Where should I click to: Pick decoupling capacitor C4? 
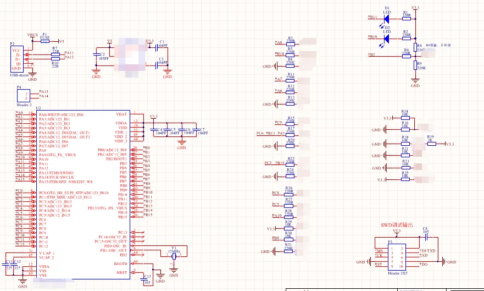tap(154, 129)
